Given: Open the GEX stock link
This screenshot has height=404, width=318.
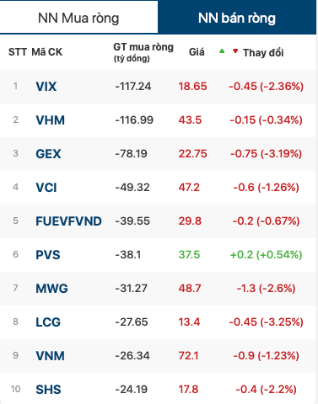Looking at the screenshot, I should pos(48,154).
